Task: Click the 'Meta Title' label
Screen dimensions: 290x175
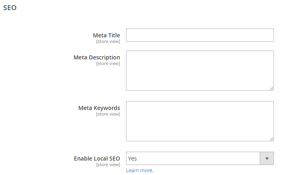Action: 106,35
